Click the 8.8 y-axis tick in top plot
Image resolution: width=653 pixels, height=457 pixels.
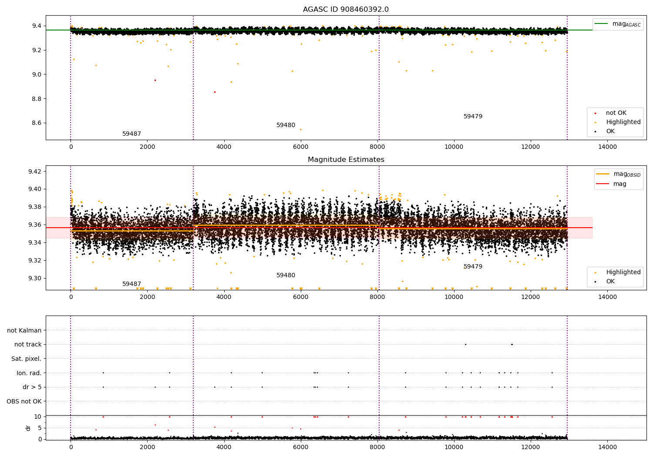point(37,99)
